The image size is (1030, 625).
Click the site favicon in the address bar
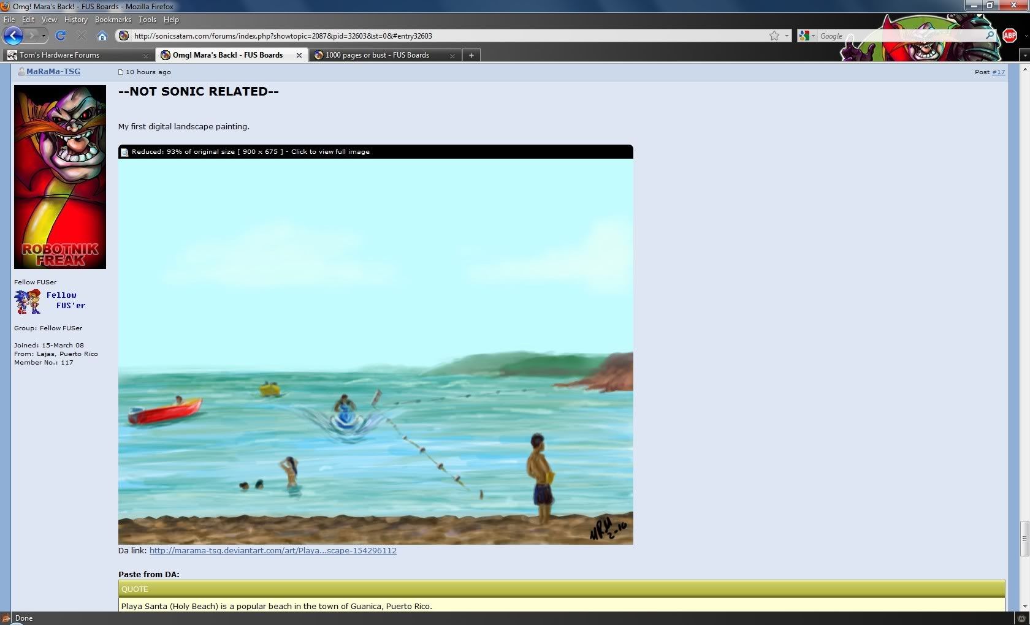pos(124,36)
